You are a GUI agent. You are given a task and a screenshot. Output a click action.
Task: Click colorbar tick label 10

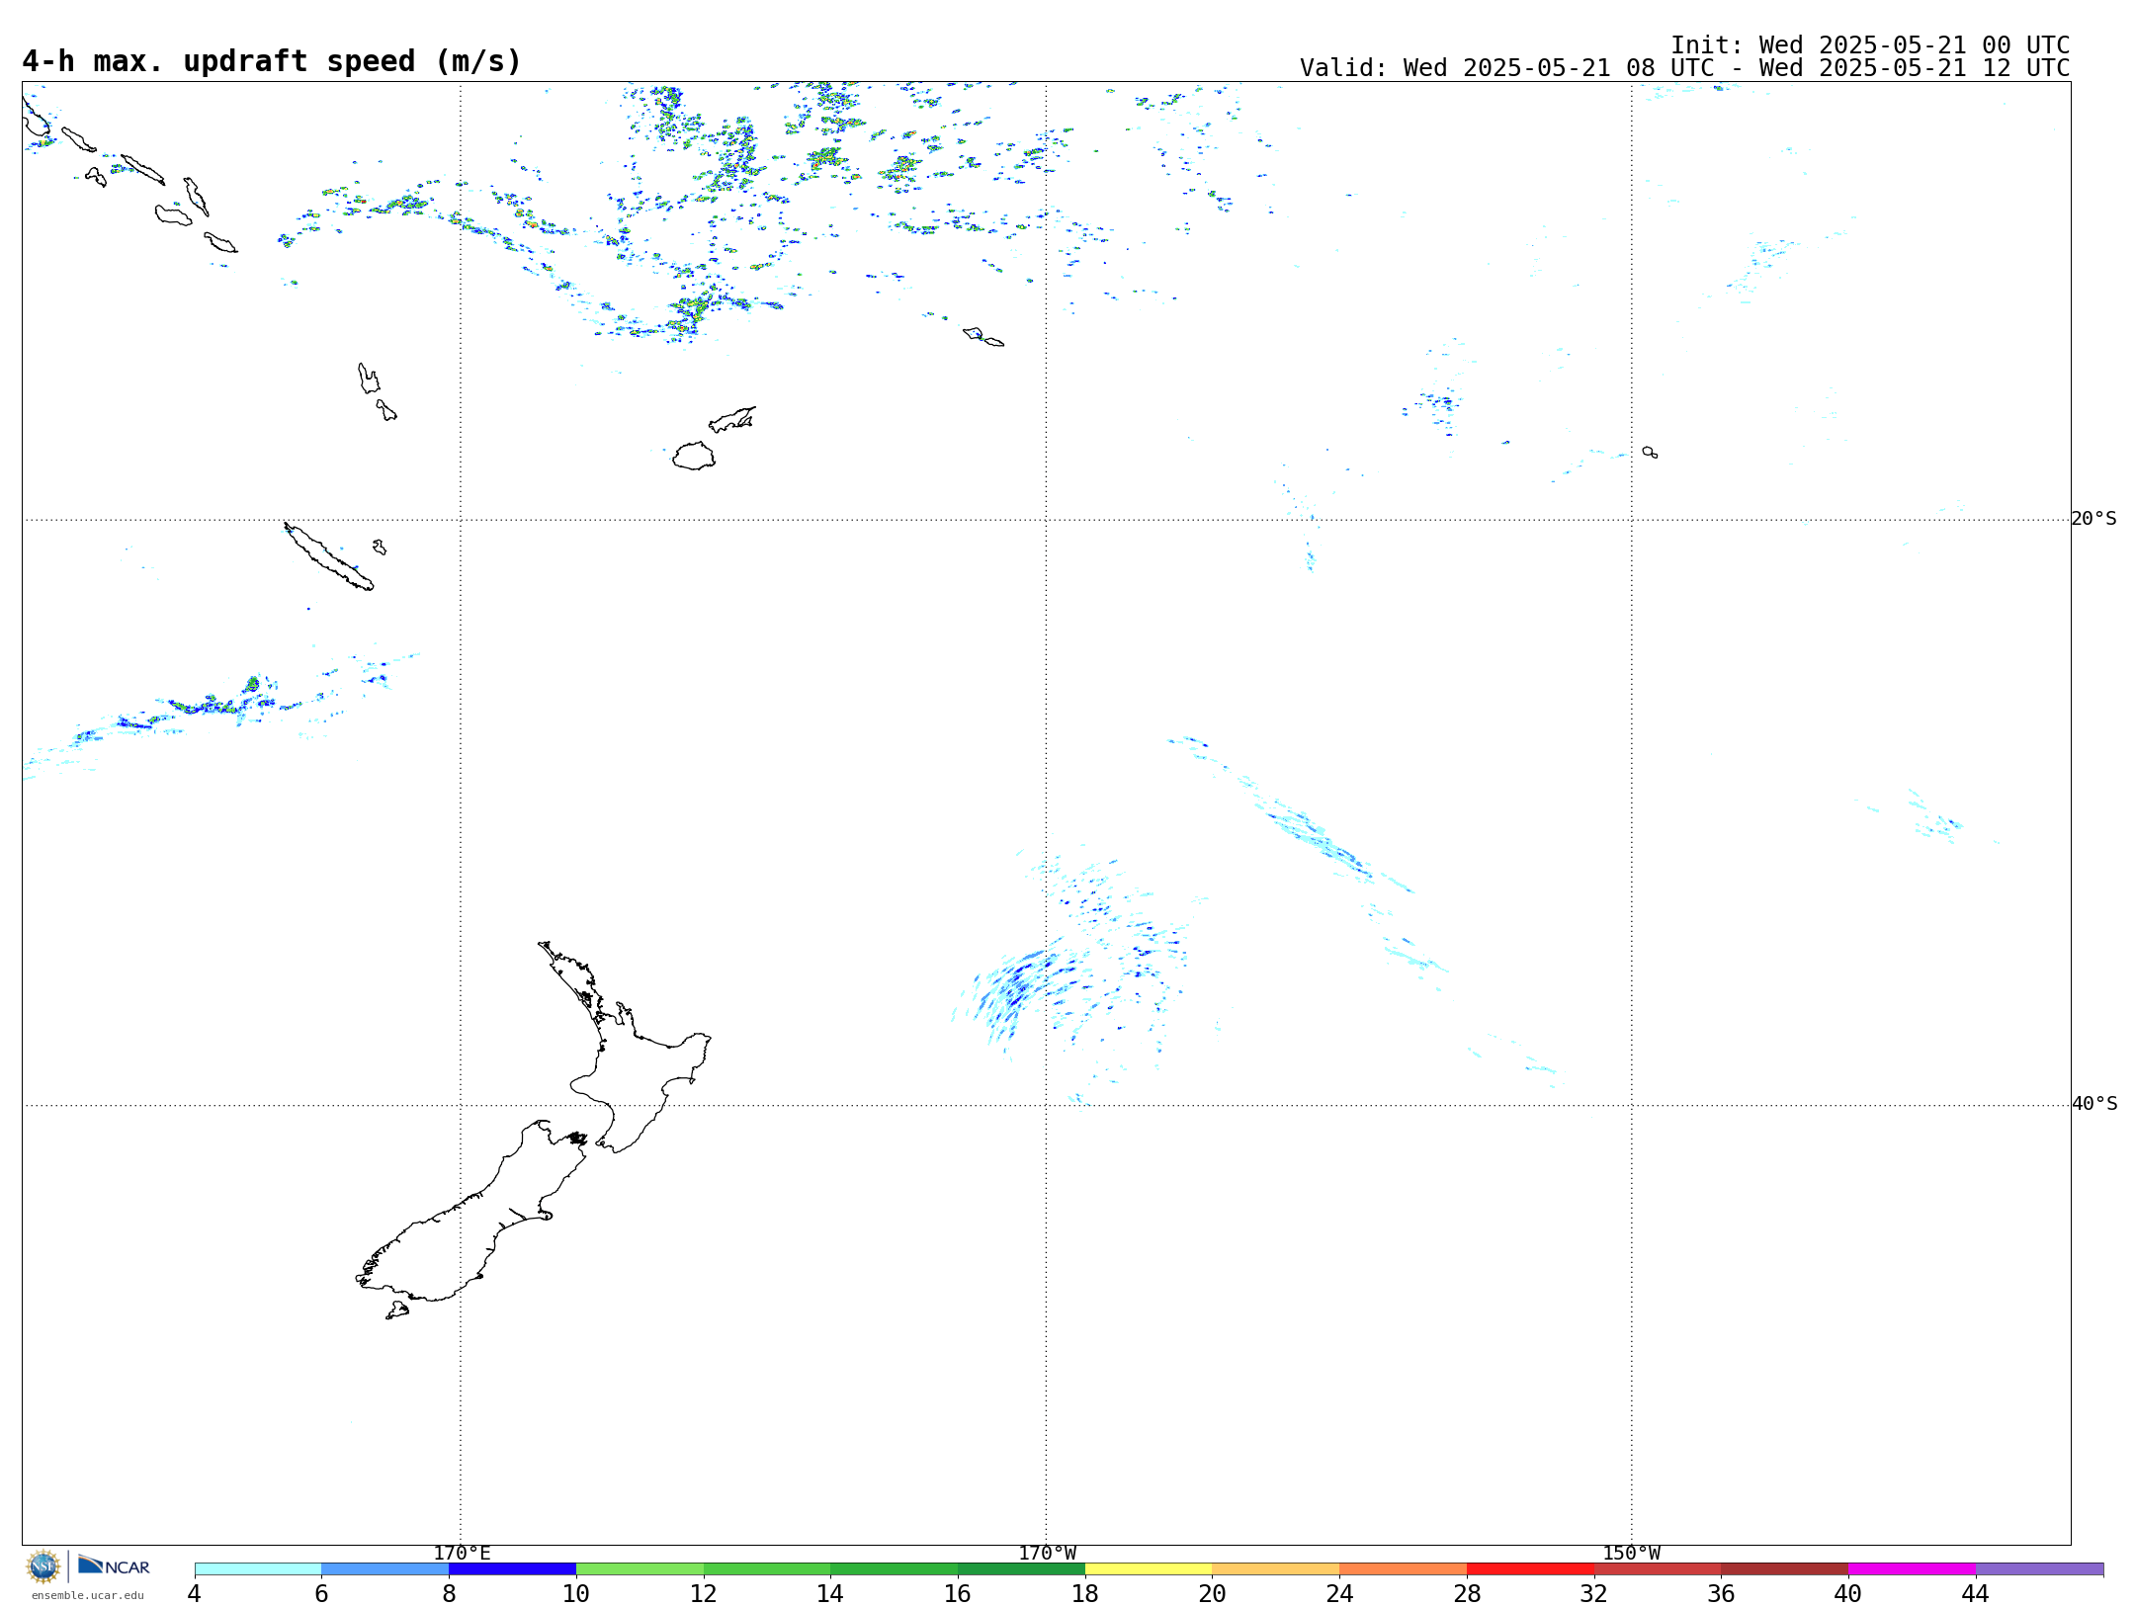click(576, 1593)
